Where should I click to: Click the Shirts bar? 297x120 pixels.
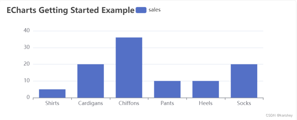pyautogui.click(x=52, y=93)
